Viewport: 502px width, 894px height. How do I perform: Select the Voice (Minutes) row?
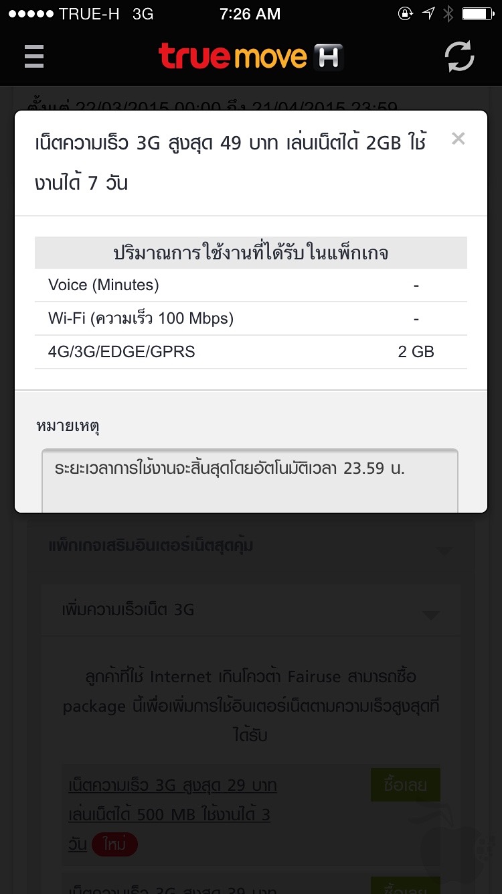pyautogui.click(x=250, y=285)
